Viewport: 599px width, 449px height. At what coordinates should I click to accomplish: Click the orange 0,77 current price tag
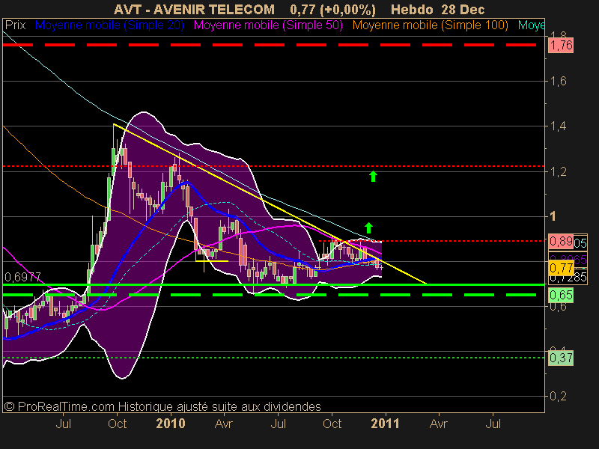click(561, 268)
